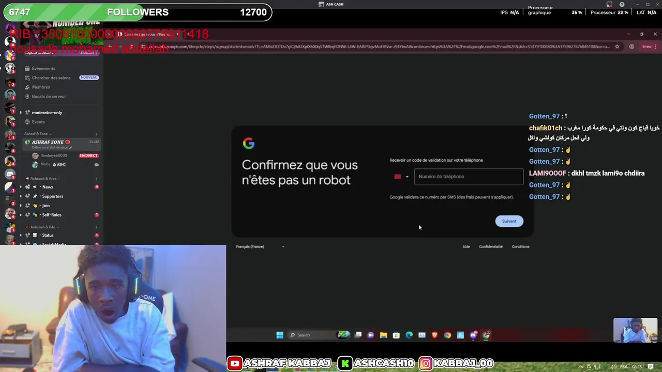Screen dimensions: 662x372
Task: Open the Conditions link
Action: pos(520,246)
